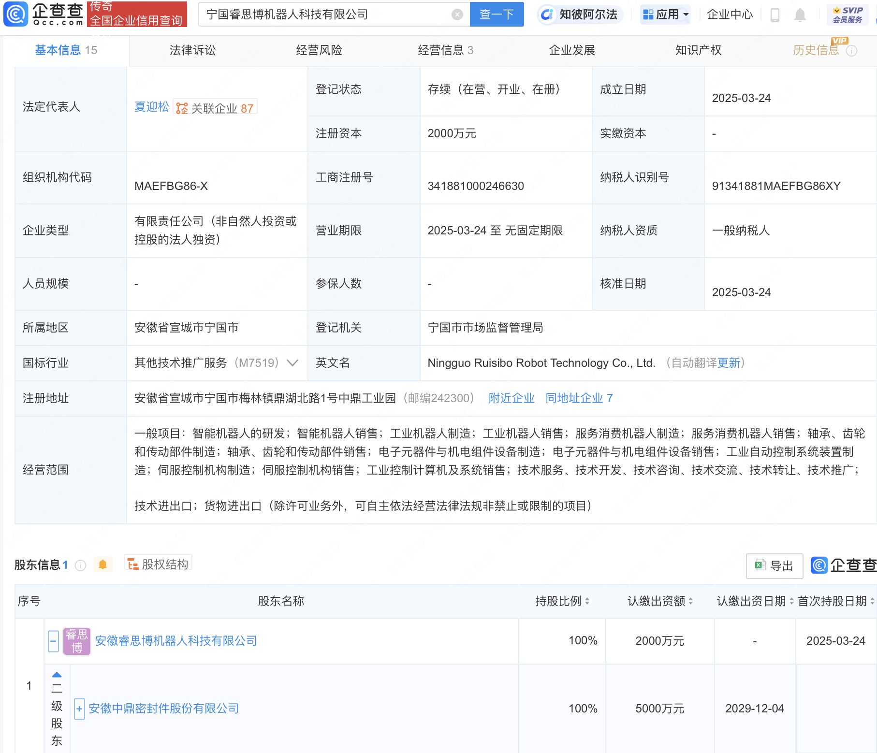Screen dimensions: 877x753
Task: Expand 国标行业 industry classification chevron
Action: (292, 363)
